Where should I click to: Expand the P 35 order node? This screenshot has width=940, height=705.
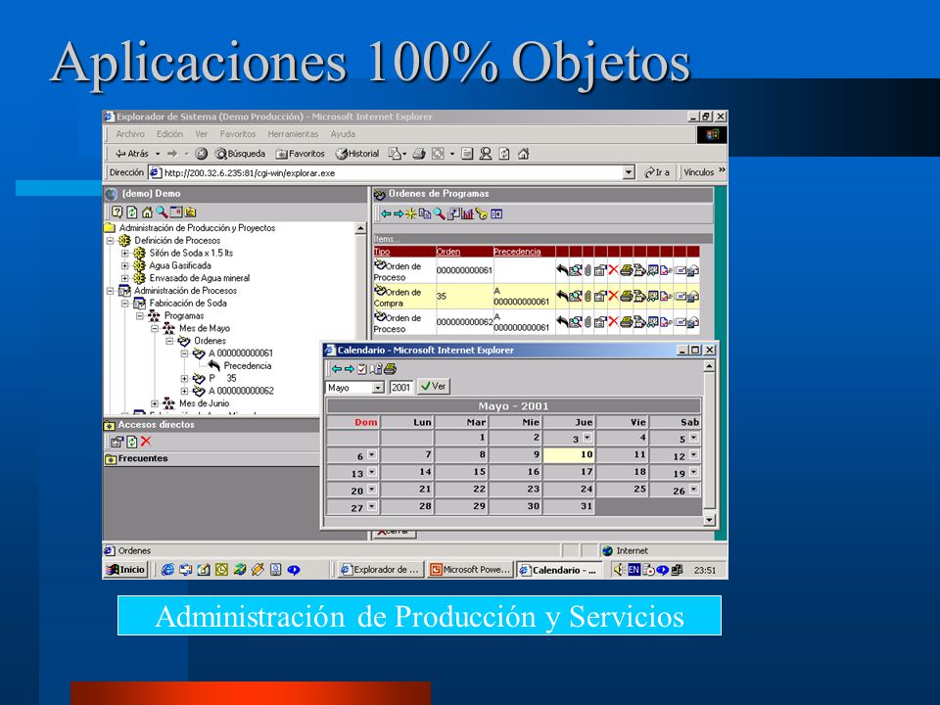coord(185,378)
